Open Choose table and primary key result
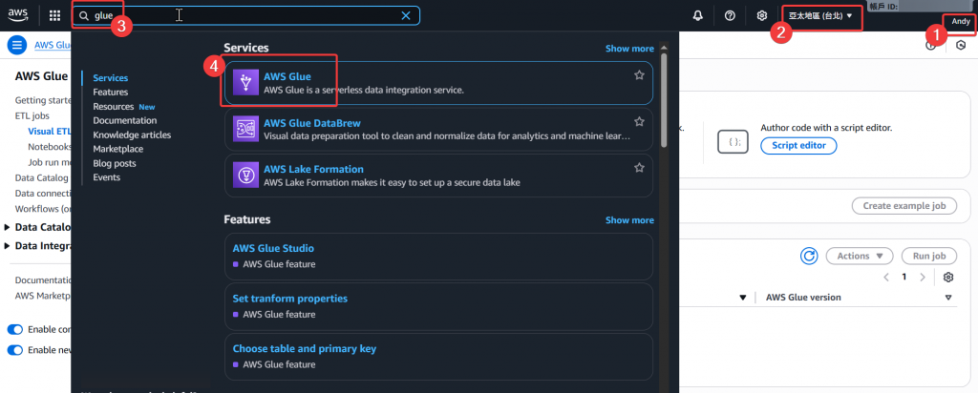The image size is (978, 393). pos(305,349)
